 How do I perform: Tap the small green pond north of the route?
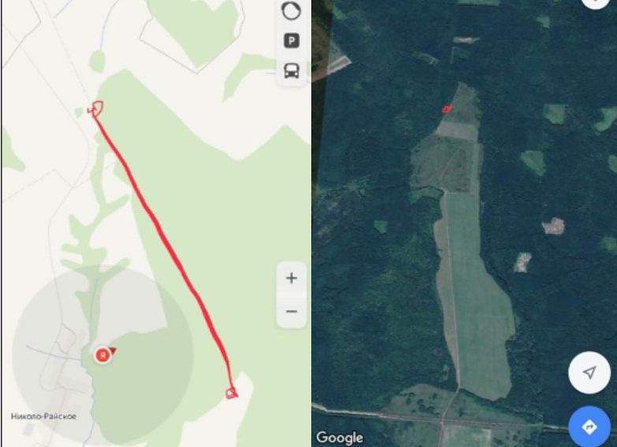(x=97, y=61)
